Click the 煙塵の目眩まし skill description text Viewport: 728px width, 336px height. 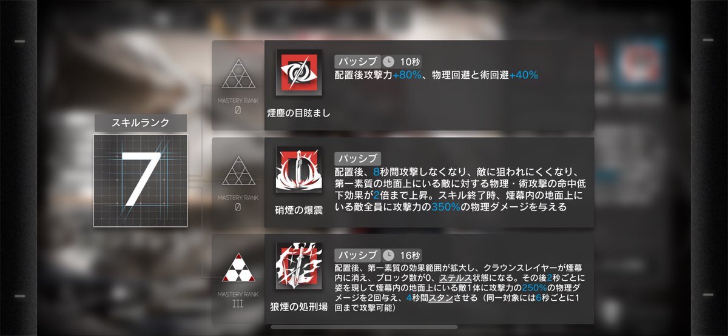tap(436, 75)
